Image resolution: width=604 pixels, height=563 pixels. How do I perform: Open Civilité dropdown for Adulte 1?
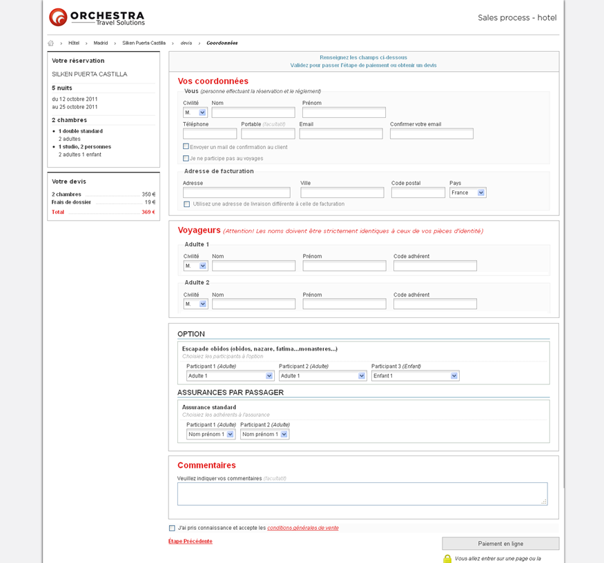click(x=195, y=266)
